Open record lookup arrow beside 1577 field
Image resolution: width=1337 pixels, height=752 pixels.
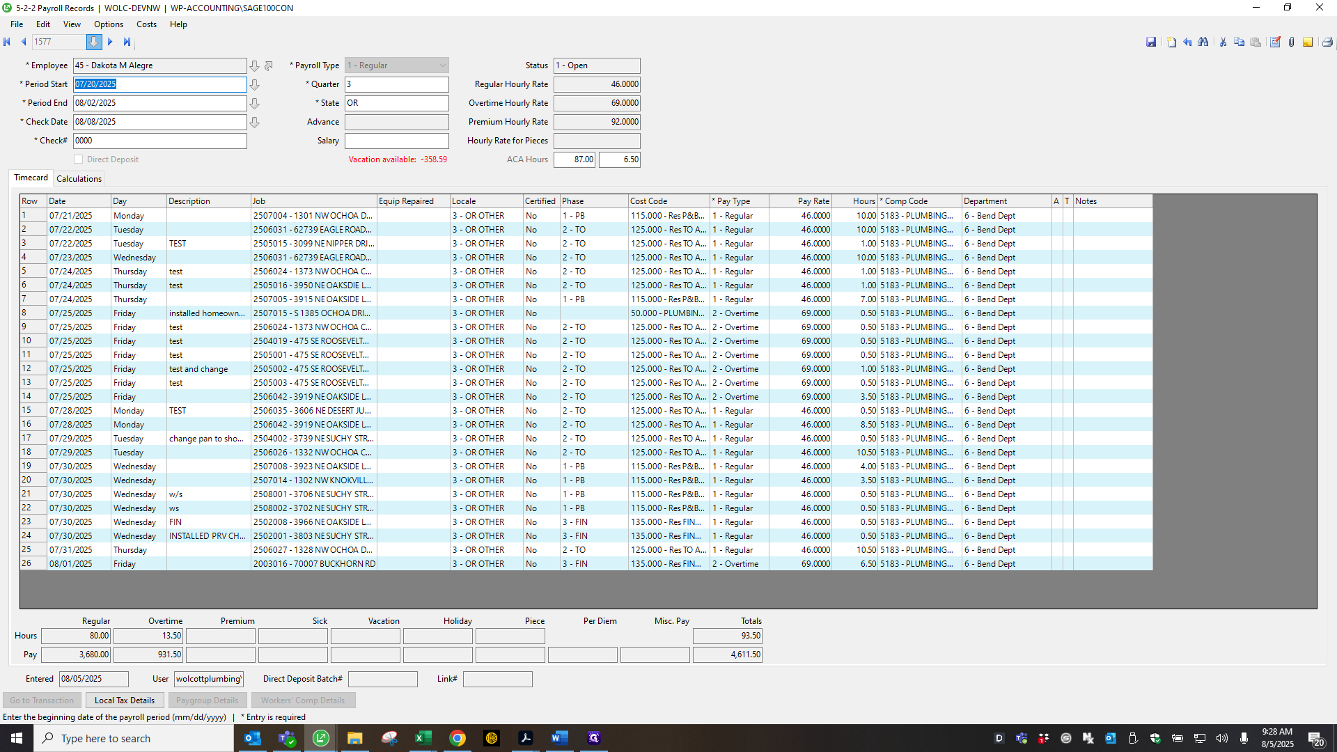tap(94, 42)
